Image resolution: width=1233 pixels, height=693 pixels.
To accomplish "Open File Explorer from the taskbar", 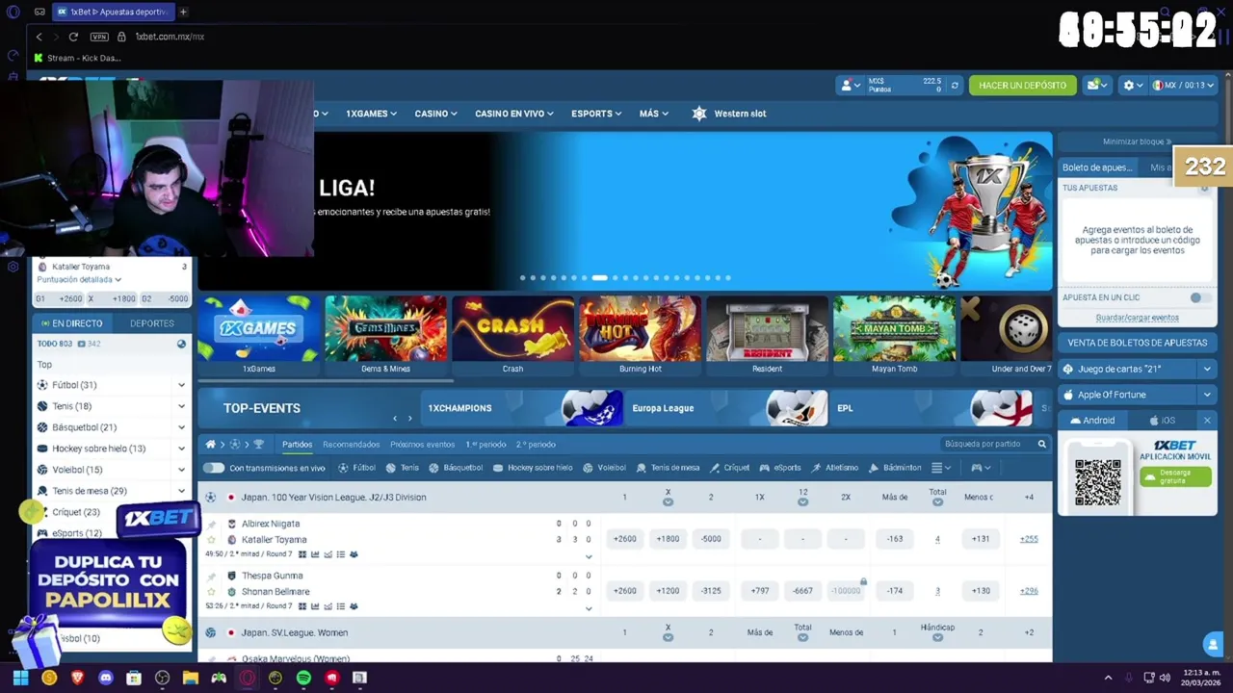I will [190, 678].
